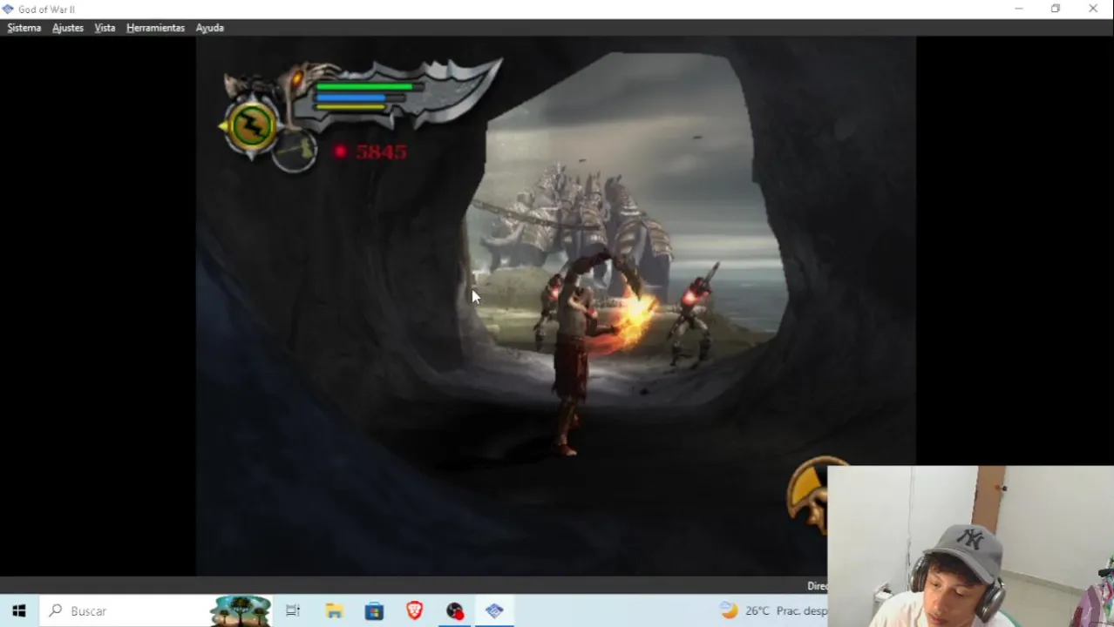1114x627 pixels.
Task: Open the 26°C weather widget
Action: 773,611
